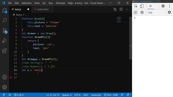Open the Selection menu
Viewport: 173px width, 97px height.
tap(26, 3)
